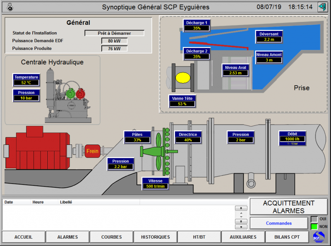
Task: Open the HT/BT page
Action: point(199,237)
